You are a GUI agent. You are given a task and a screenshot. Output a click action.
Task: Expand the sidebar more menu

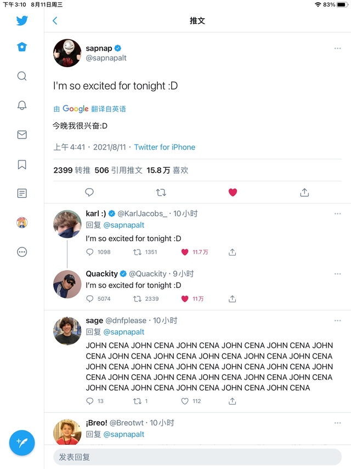pos(22,252)
